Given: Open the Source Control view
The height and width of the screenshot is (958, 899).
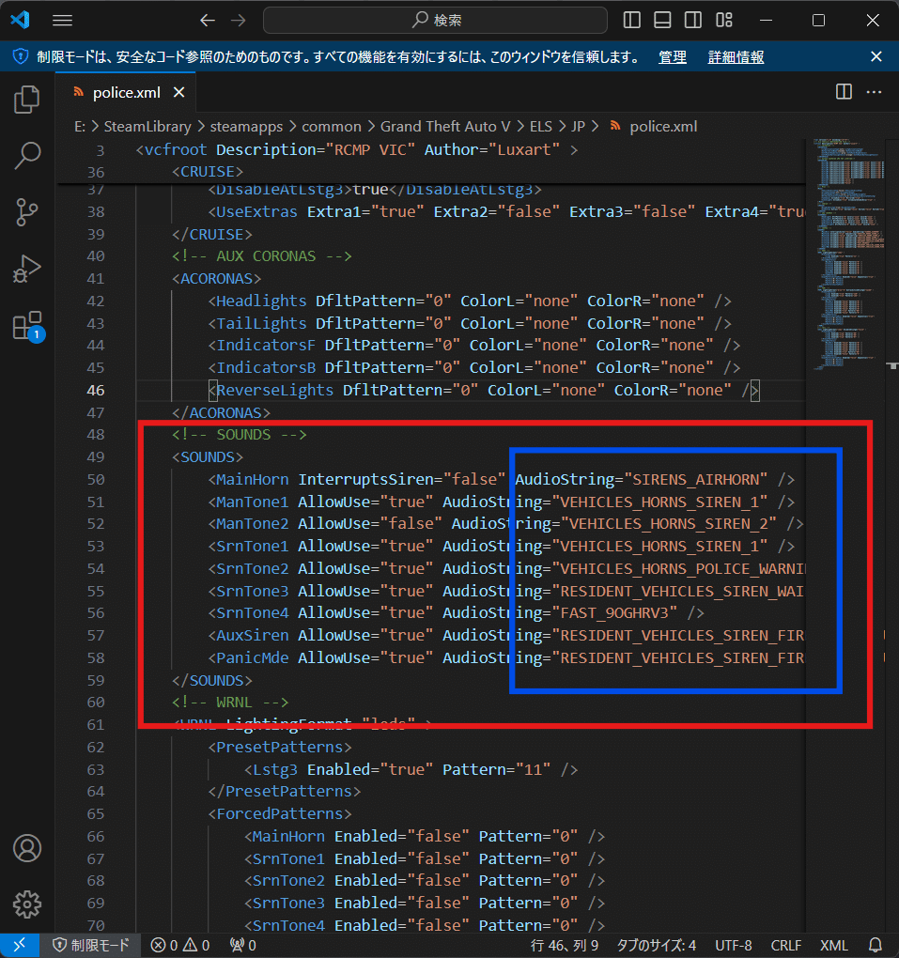Looking at the screenshot, I should click(x=27, y=212).
